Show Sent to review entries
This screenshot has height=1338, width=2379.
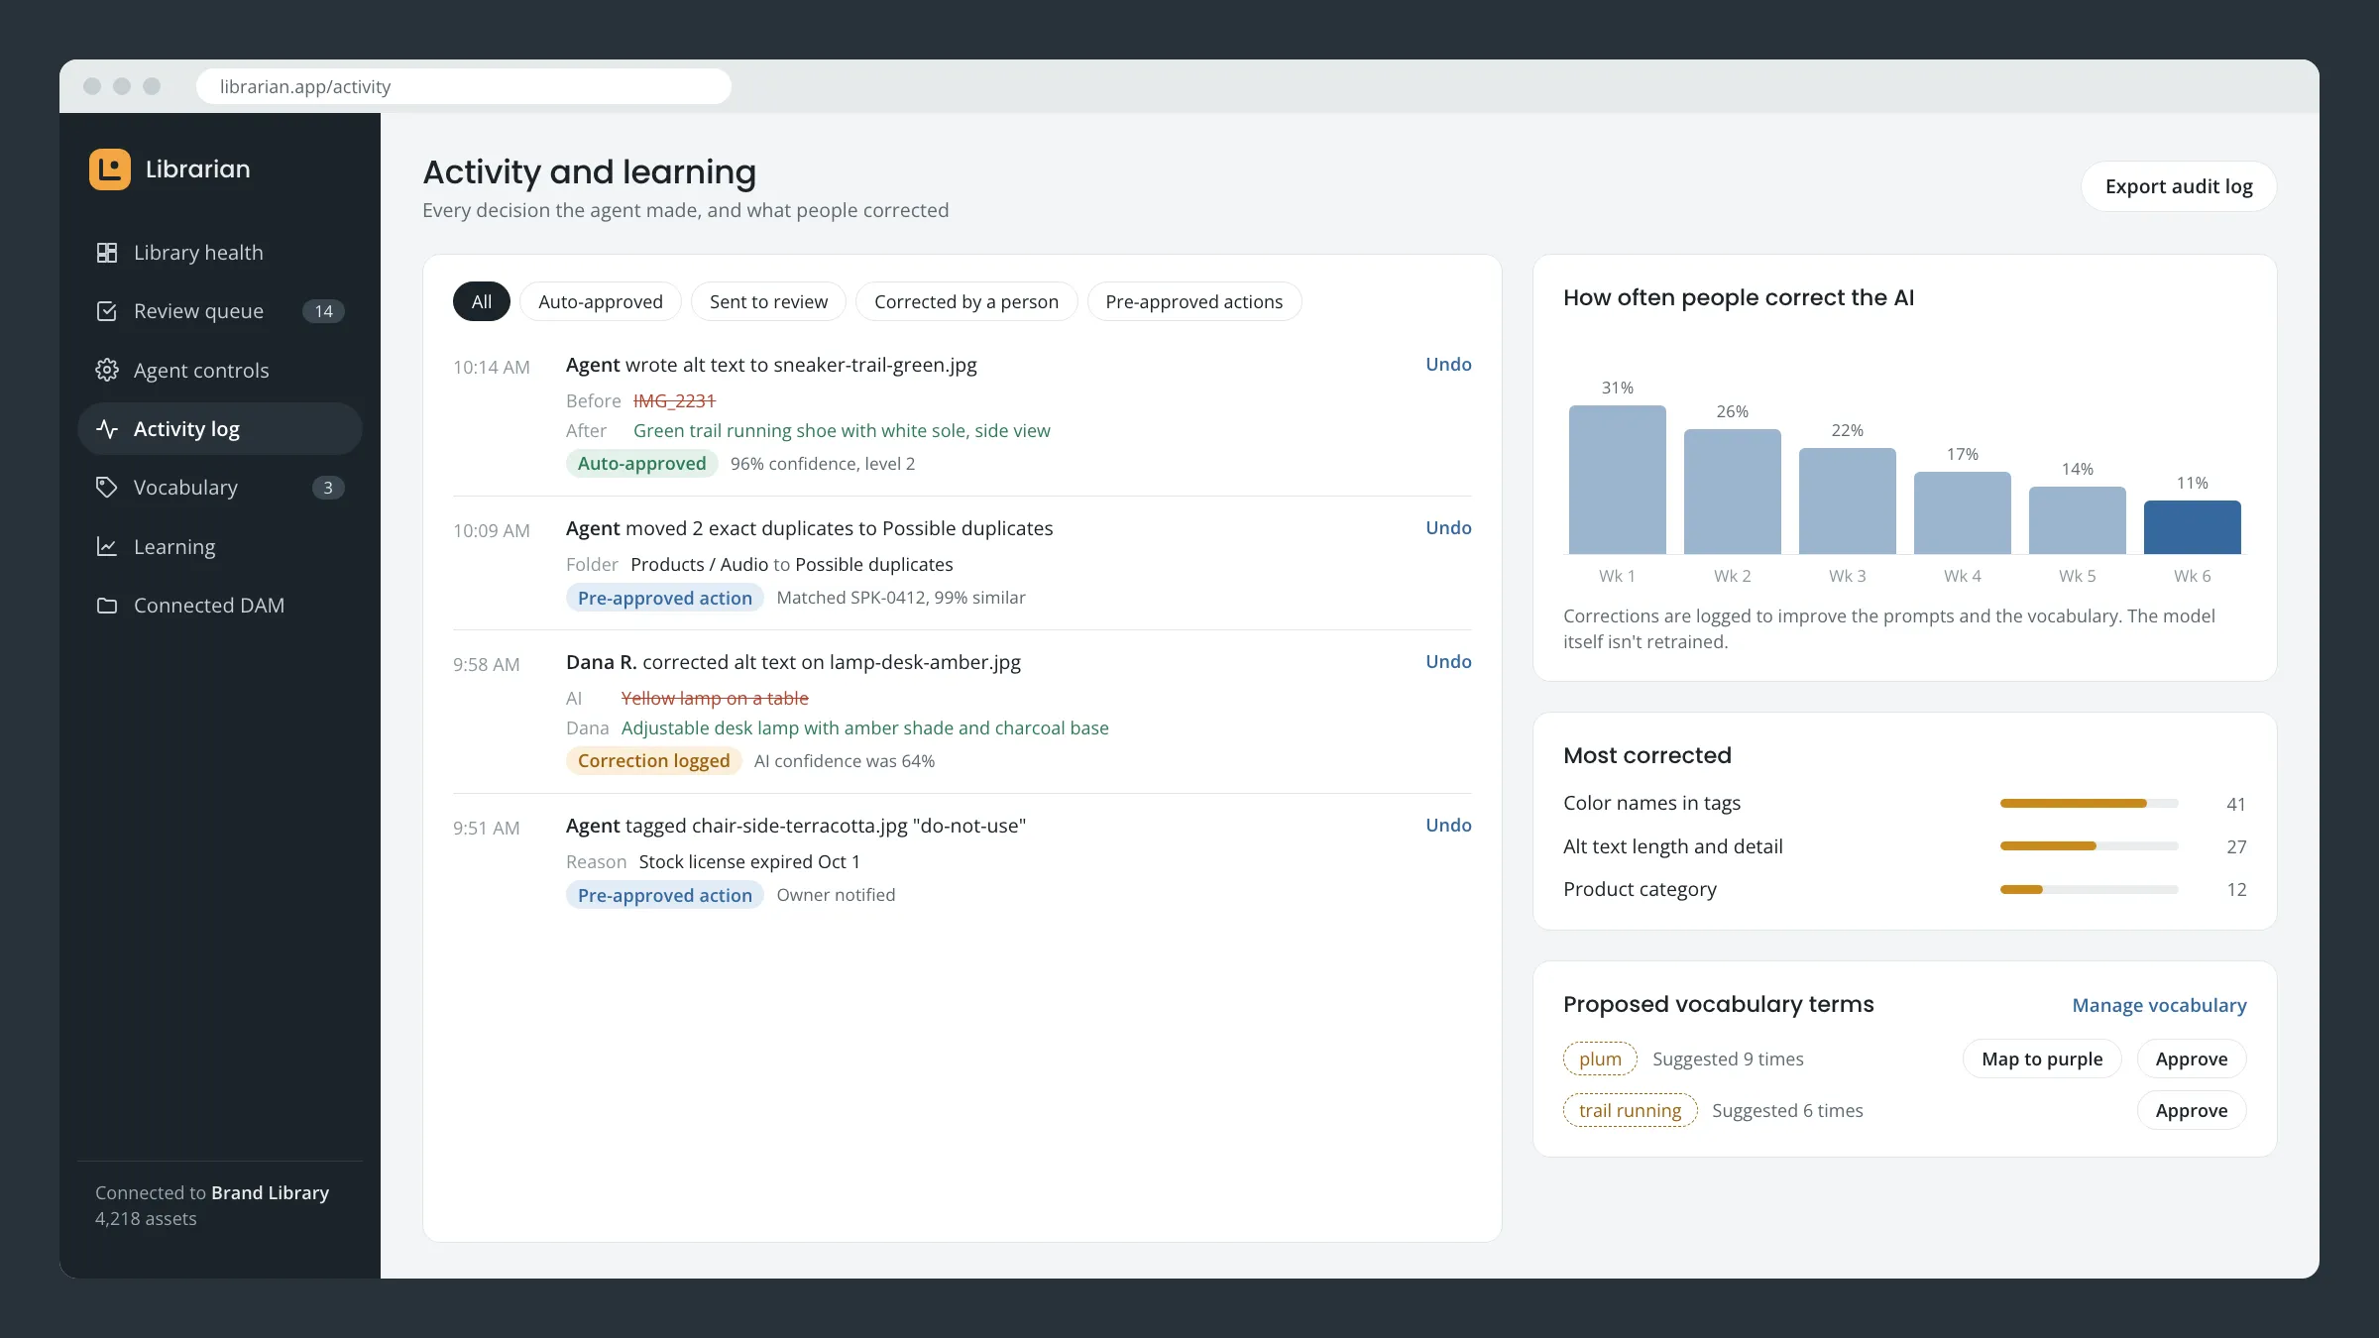[768, 301]
